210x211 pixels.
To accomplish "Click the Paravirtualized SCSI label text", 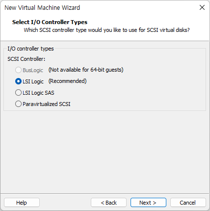I will (47, 104).
